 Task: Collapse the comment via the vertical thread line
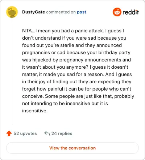pos(12,72)
